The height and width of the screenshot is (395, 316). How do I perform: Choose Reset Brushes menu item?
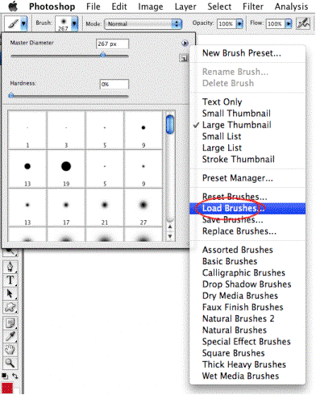247,197
